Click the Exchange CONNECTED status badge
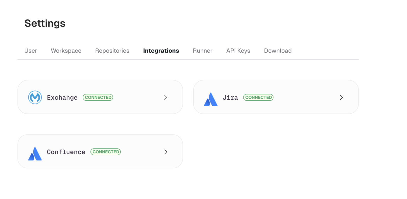Viewport: 407px width, 199px height. (x=98, y=97)
